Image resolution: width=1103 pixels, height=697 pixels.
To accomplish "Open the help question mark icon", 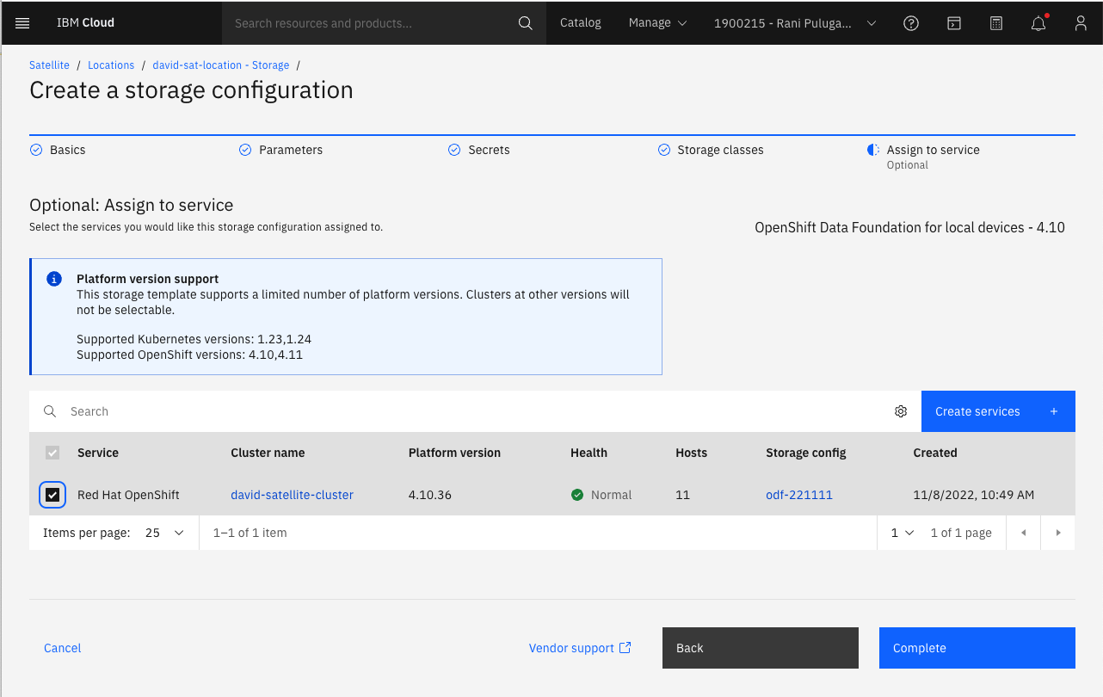I will click(x=911, y=23).
